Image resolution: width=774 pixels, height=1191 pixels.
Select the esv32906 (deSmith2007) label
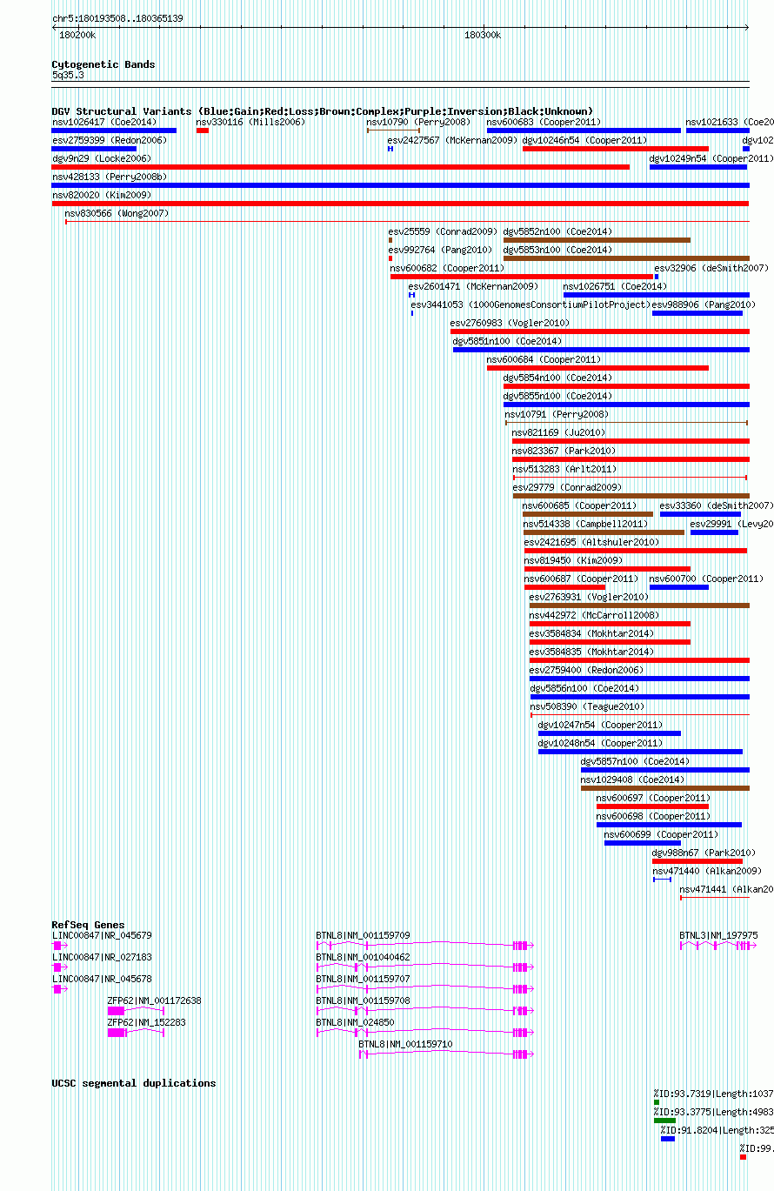pyautogui.click(x=711, y=268)
